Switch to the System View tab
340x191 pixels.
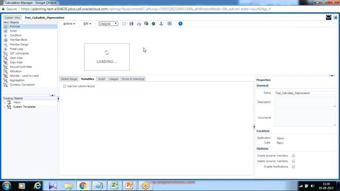pos(12,18)
